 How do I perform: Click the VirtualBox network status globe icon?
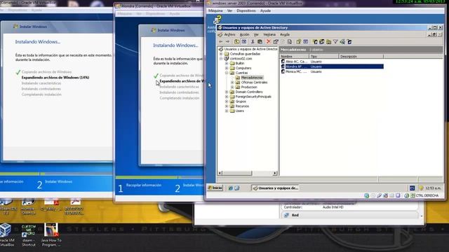[x=366, y=195]
